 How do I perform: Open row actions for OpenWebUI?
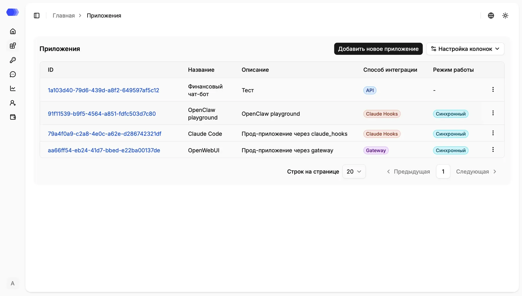(x=493, y=150)
